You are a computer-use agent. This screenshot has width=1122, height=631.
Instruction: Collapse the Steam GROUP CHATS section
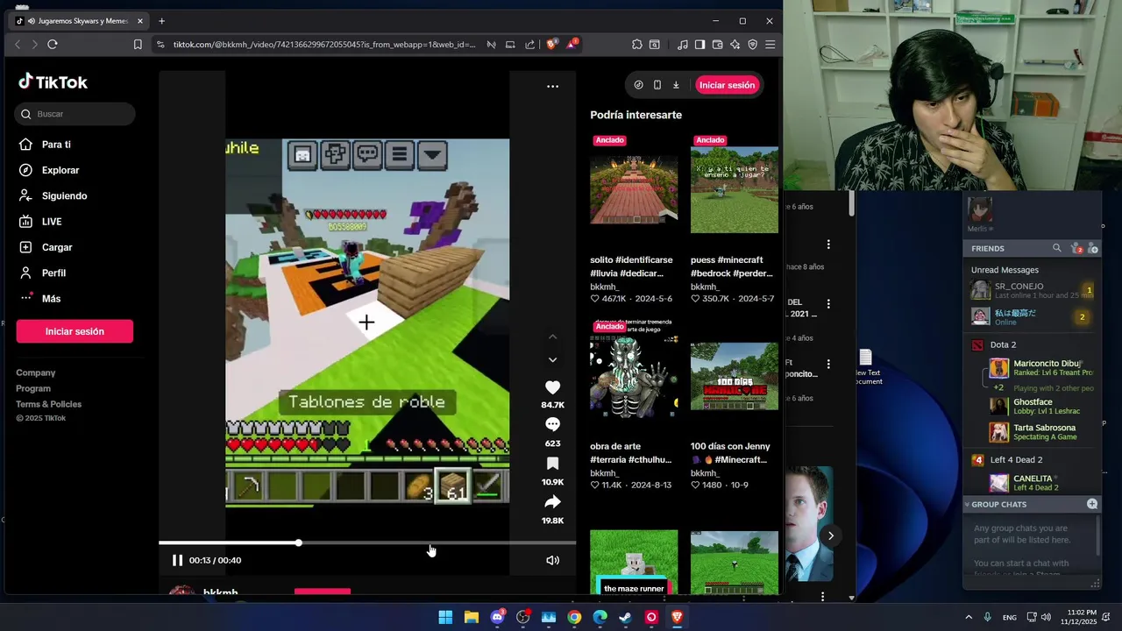pyautogui.click(x=967, y=505)
